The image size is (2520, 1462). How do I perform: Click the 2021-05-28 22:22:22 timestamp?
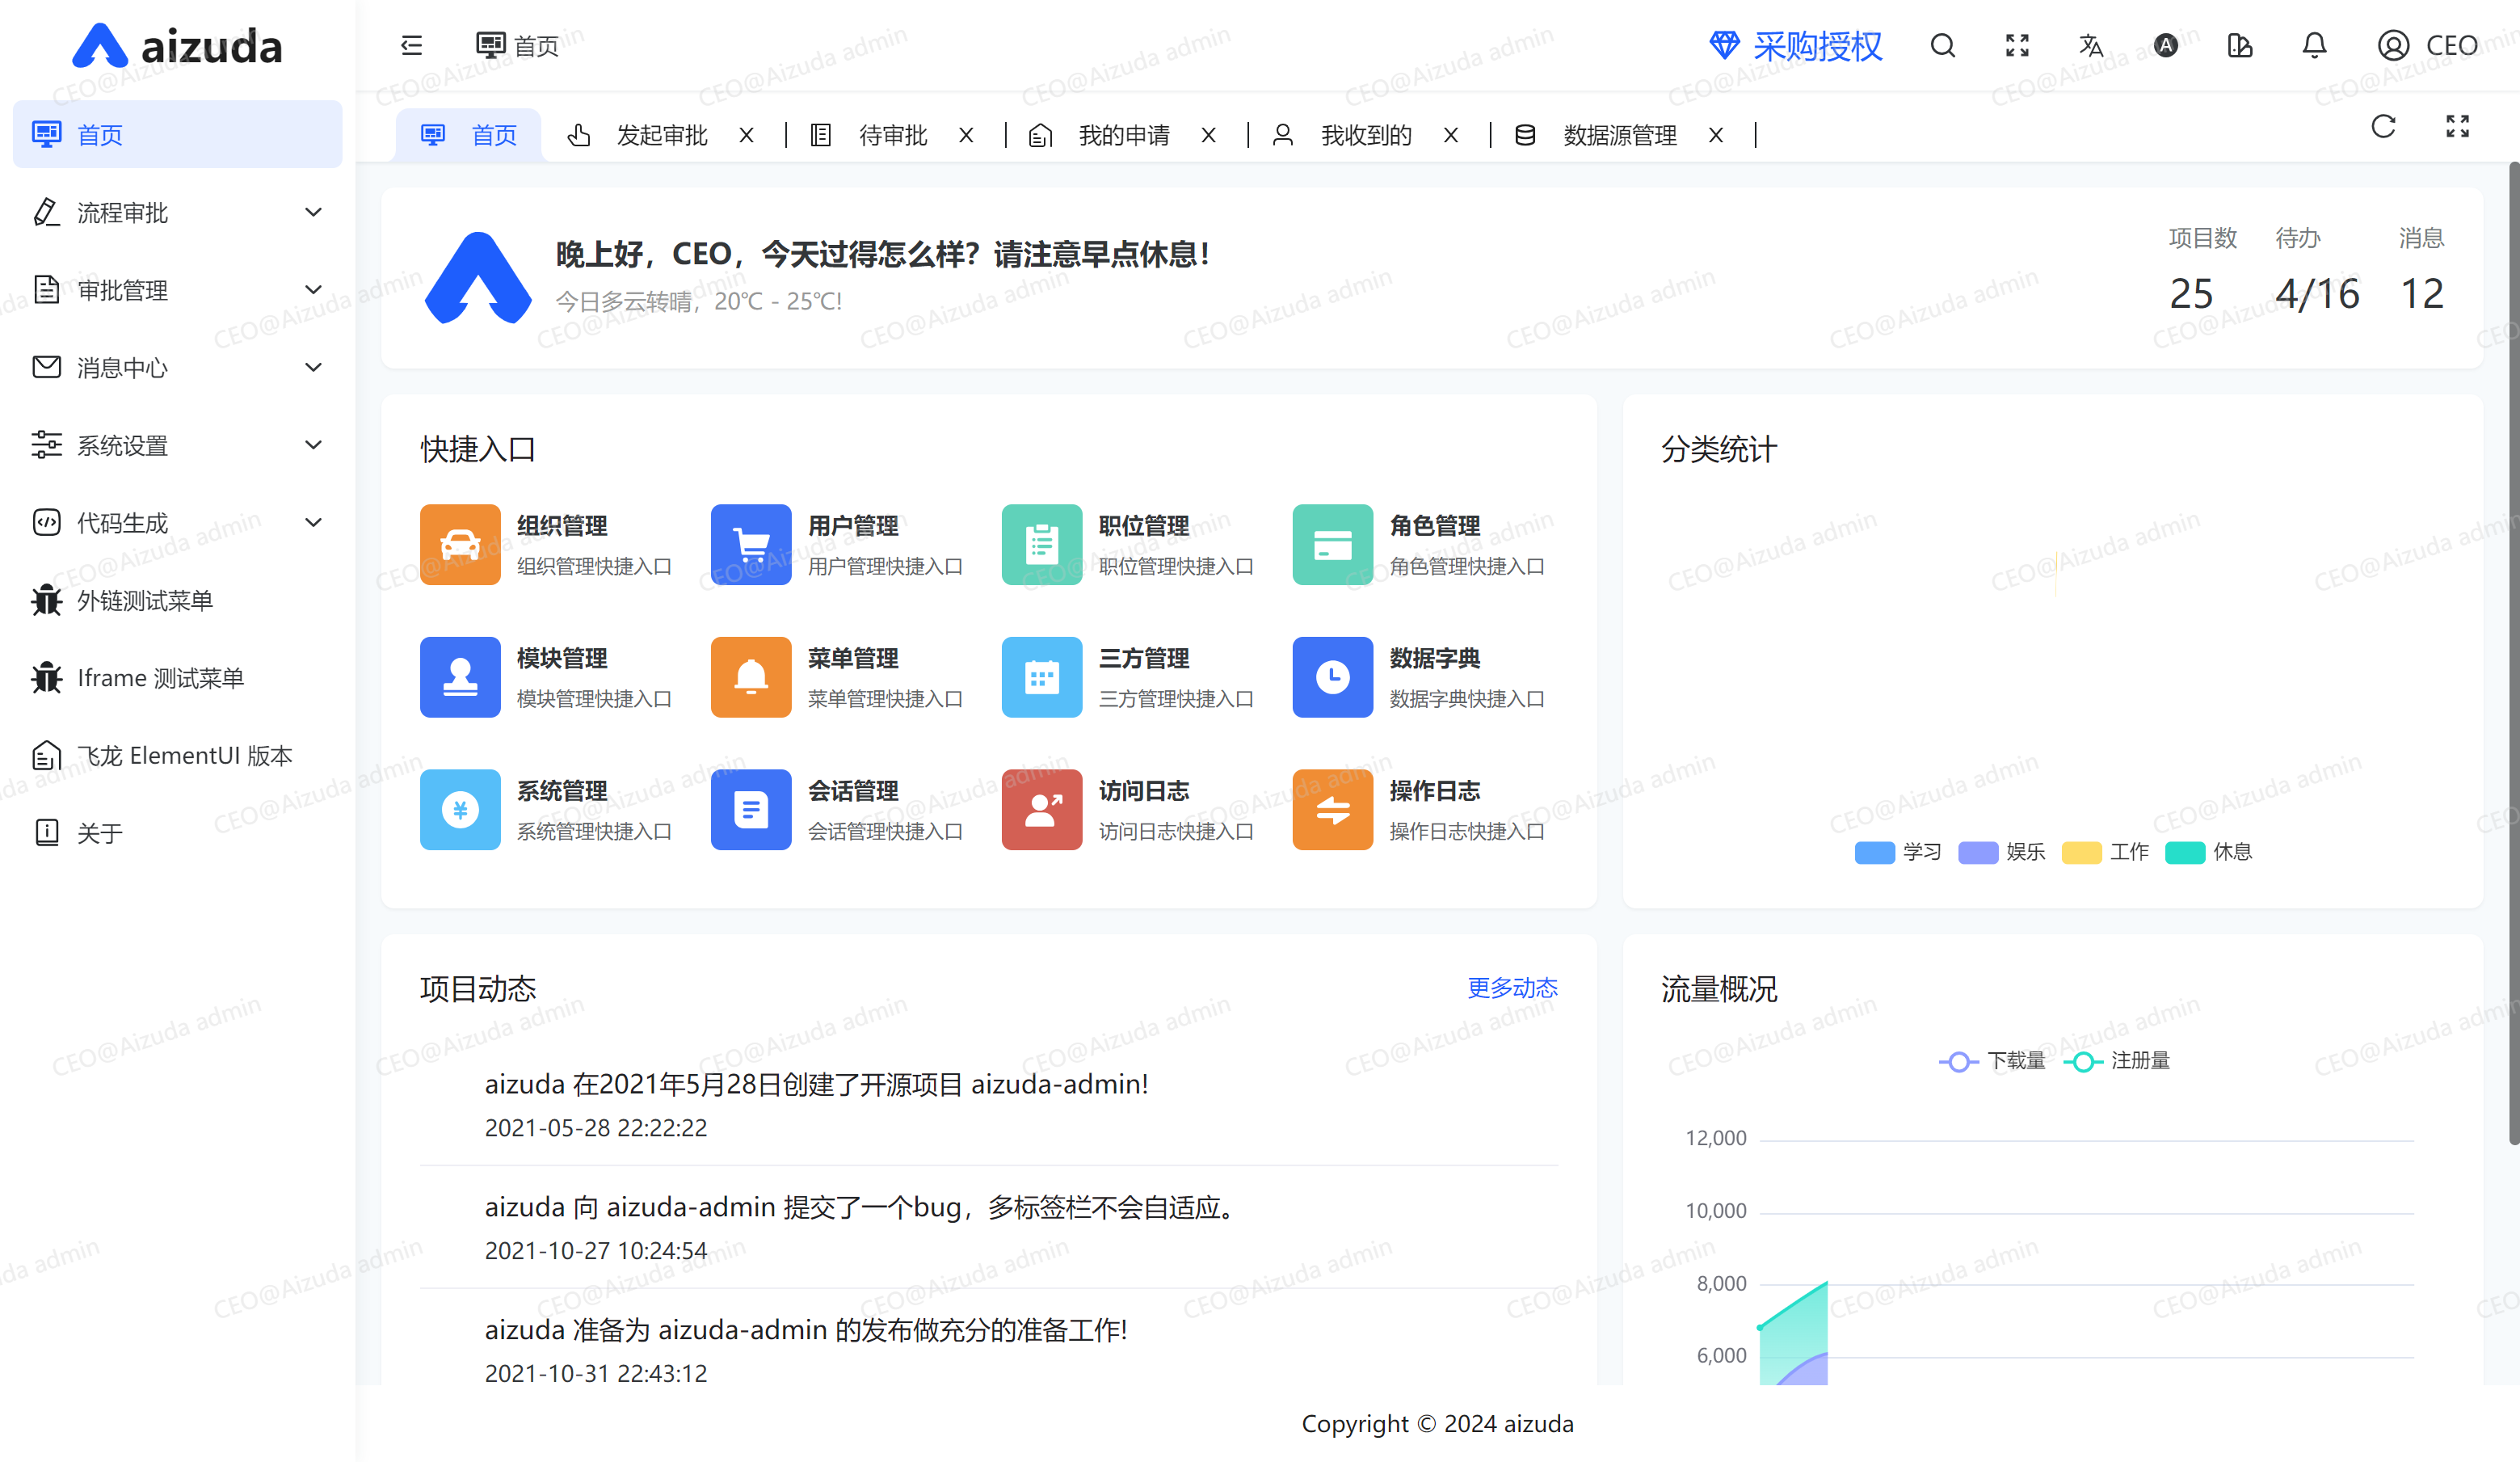[x=596, y=1128]
